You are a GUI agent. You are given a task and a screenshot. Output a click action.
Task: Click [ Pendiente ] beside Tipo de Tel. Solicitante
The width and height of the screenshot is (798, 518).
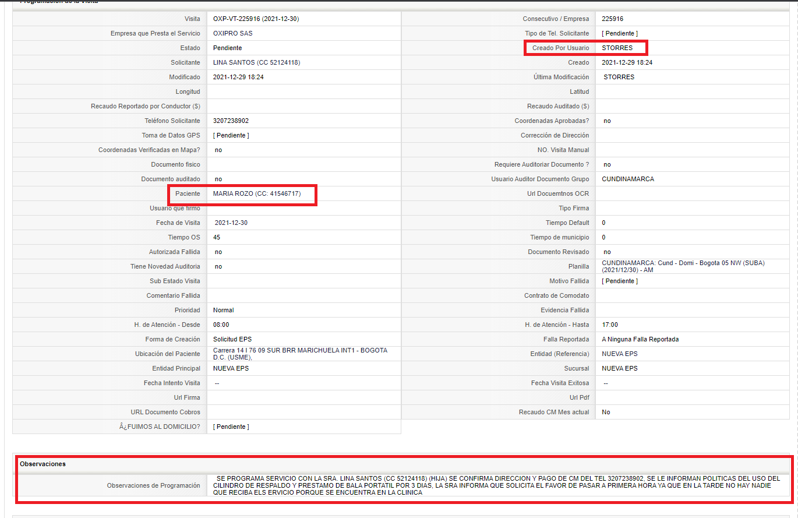620,33
